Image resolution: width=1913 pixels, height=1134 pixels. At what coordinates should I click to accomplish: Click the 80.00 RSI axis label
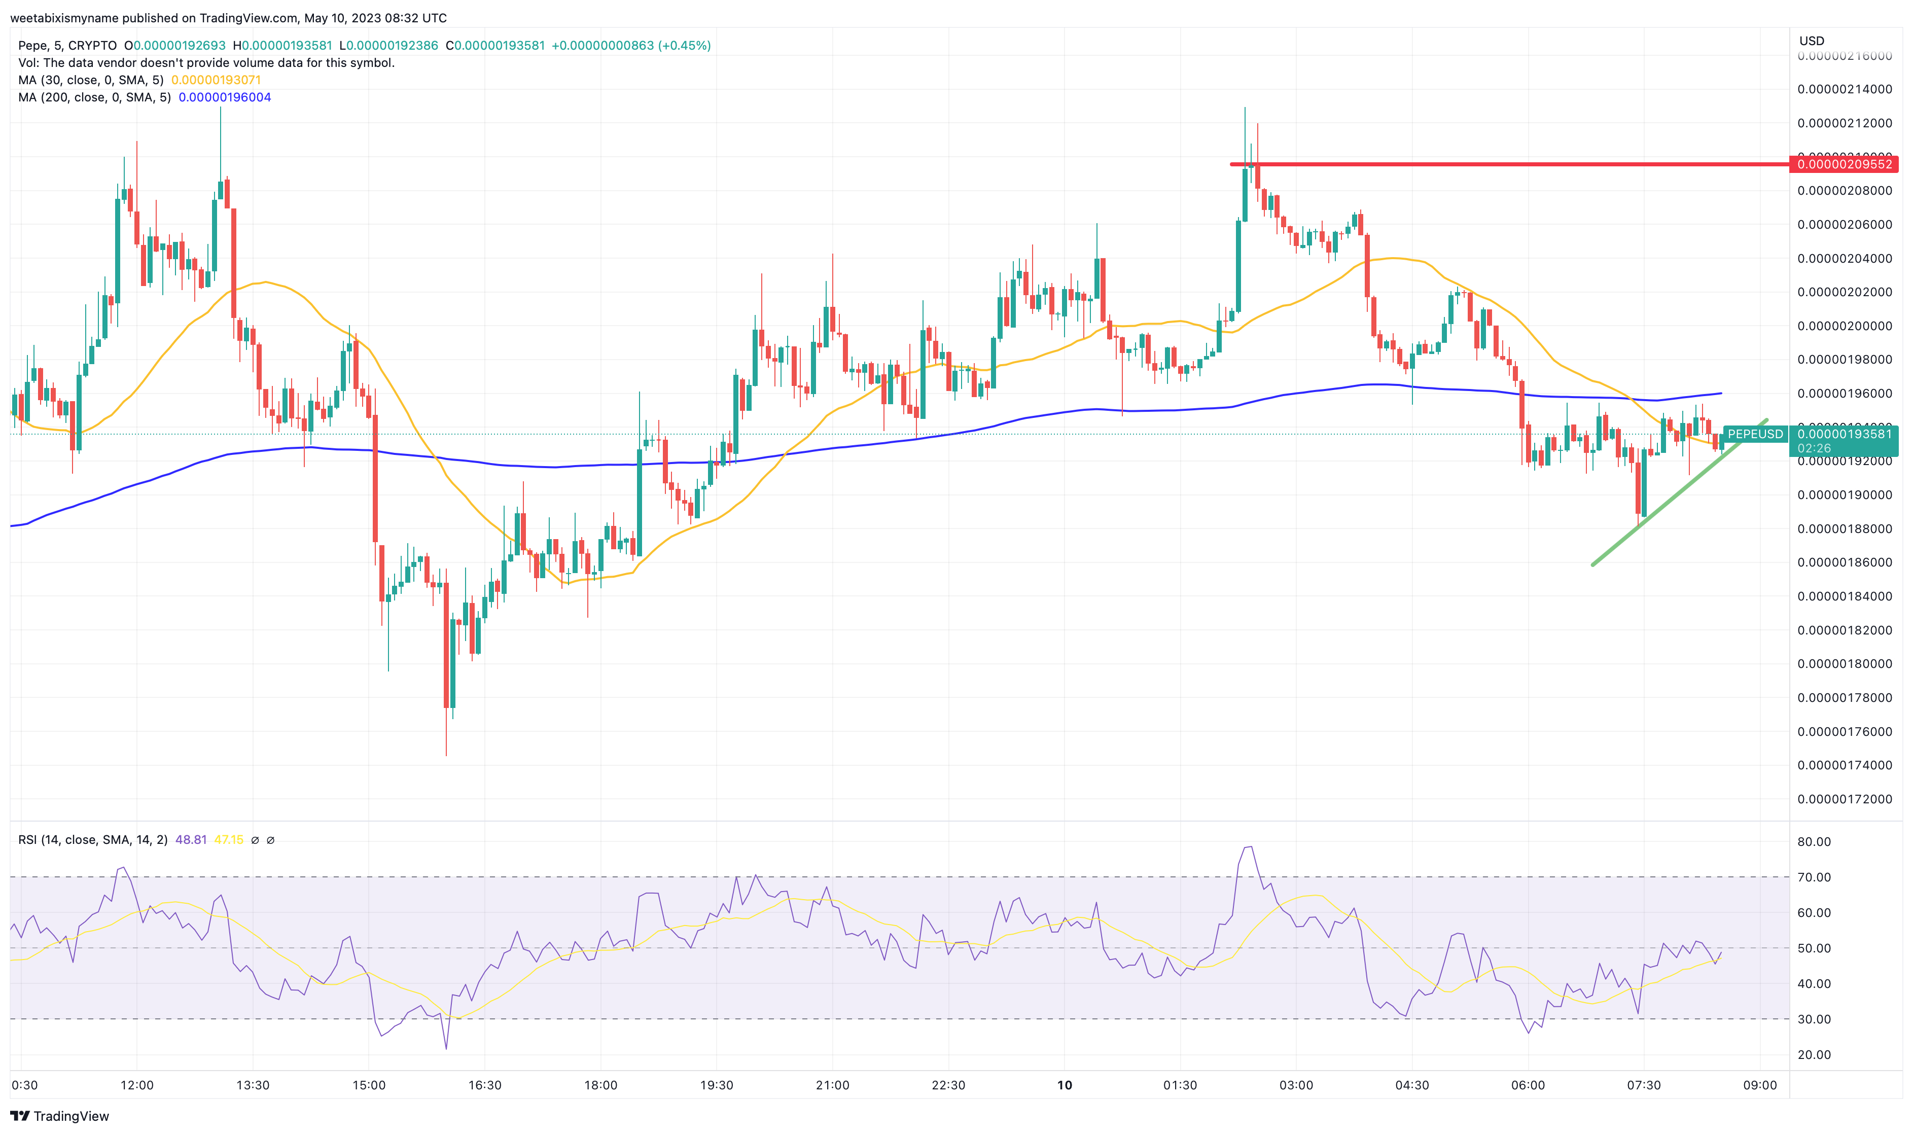pos(1815,842)
